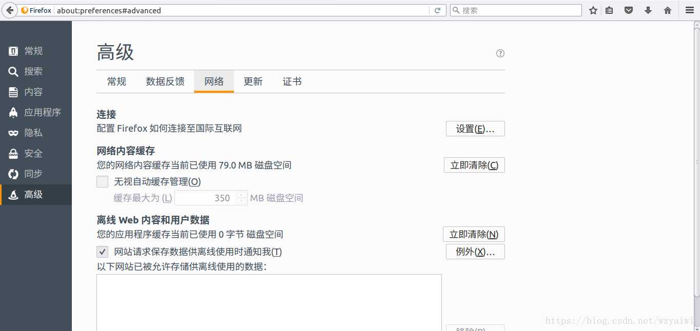700x331 pixels.
Task: Open the 隐私 sidebar panel
Action: coord(33,133)
